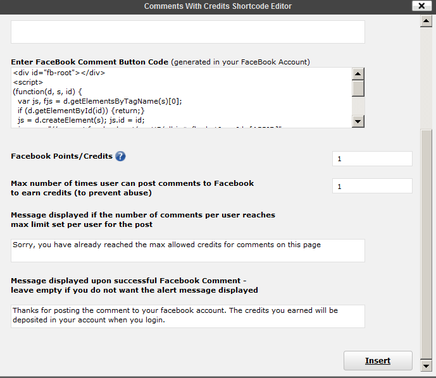Click the Facebook Points/Credits label text
This screenshot has width=436, height=378.
click(x=62, y=156)
